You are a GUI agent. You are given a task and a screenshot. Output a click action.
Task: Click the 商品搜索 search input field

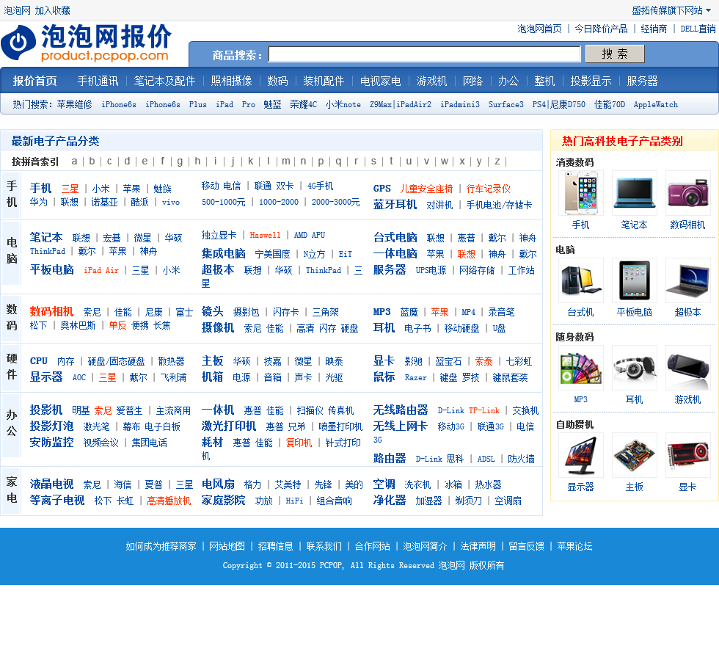tap(424, 54)
